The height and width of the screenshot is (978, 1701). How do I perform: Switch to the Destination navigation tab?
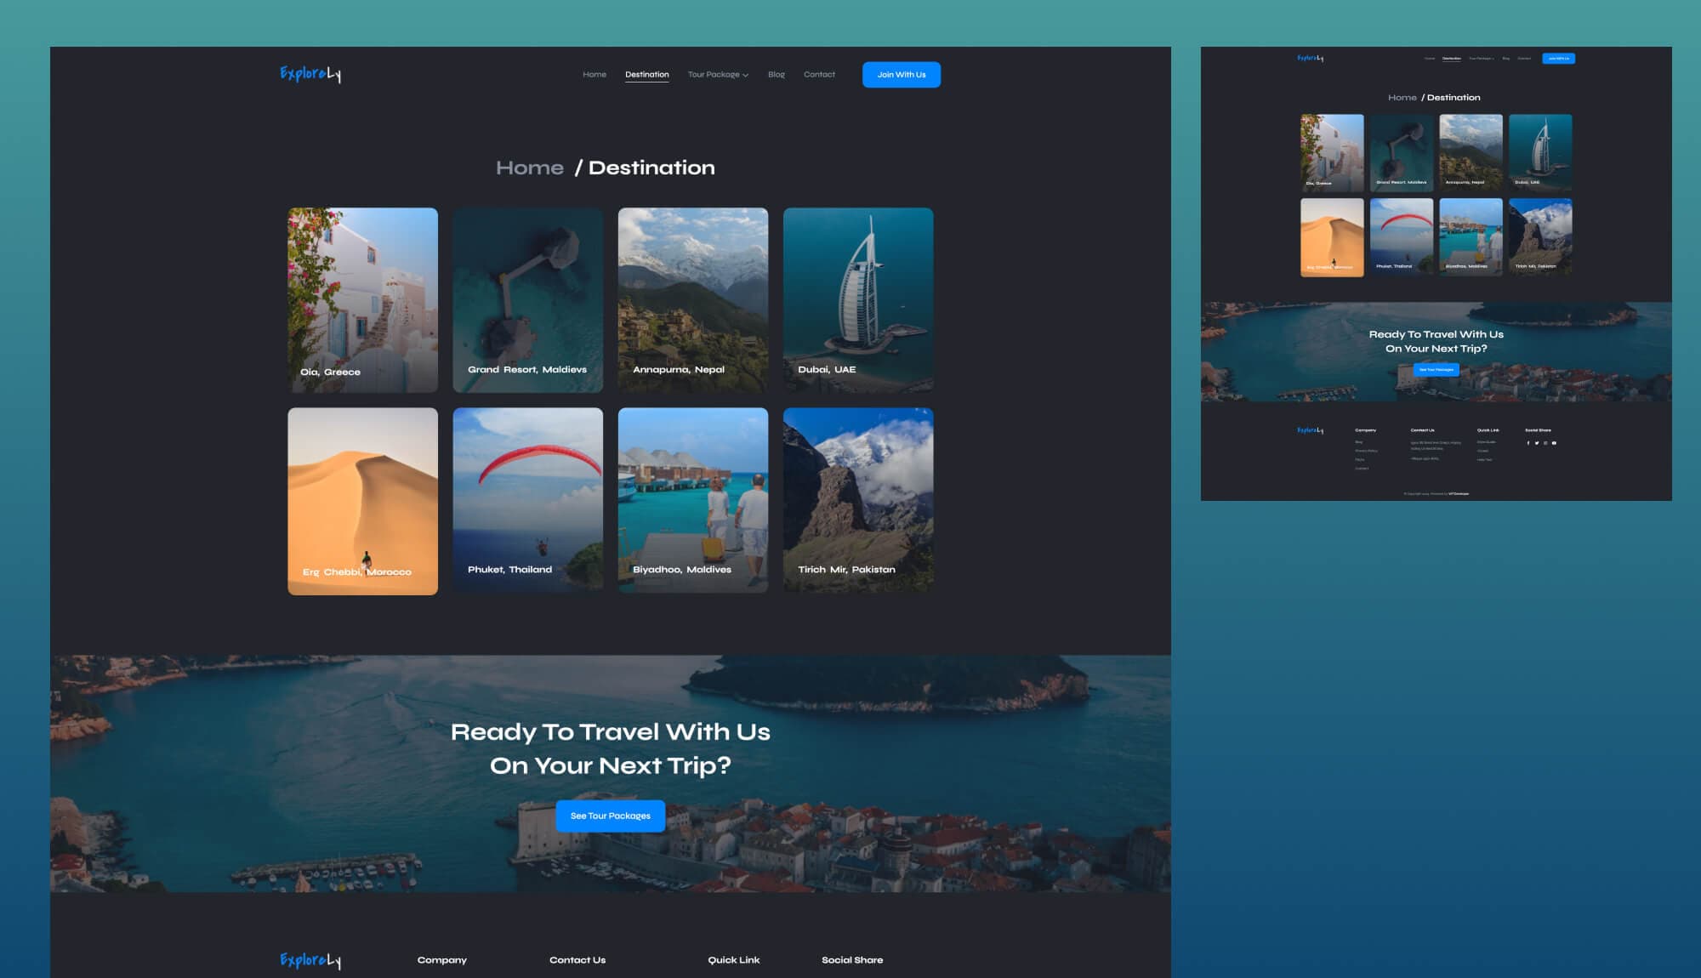646,75
